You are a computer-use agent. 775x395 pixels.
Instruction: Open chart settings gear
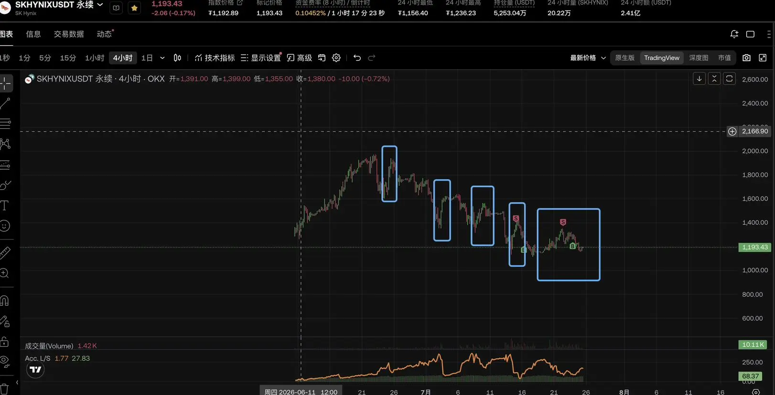click(336, 58)
